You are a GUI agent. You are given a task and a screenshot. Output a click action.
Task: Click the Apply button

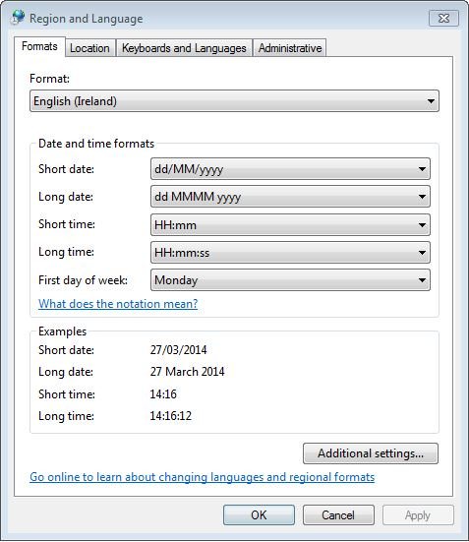(418, 515)
